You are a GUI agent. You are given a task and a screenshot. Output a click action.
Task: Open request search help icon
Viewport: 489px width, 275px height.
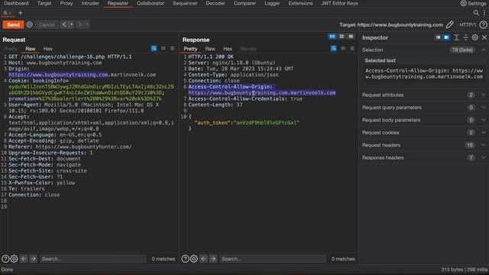point(5,259)
